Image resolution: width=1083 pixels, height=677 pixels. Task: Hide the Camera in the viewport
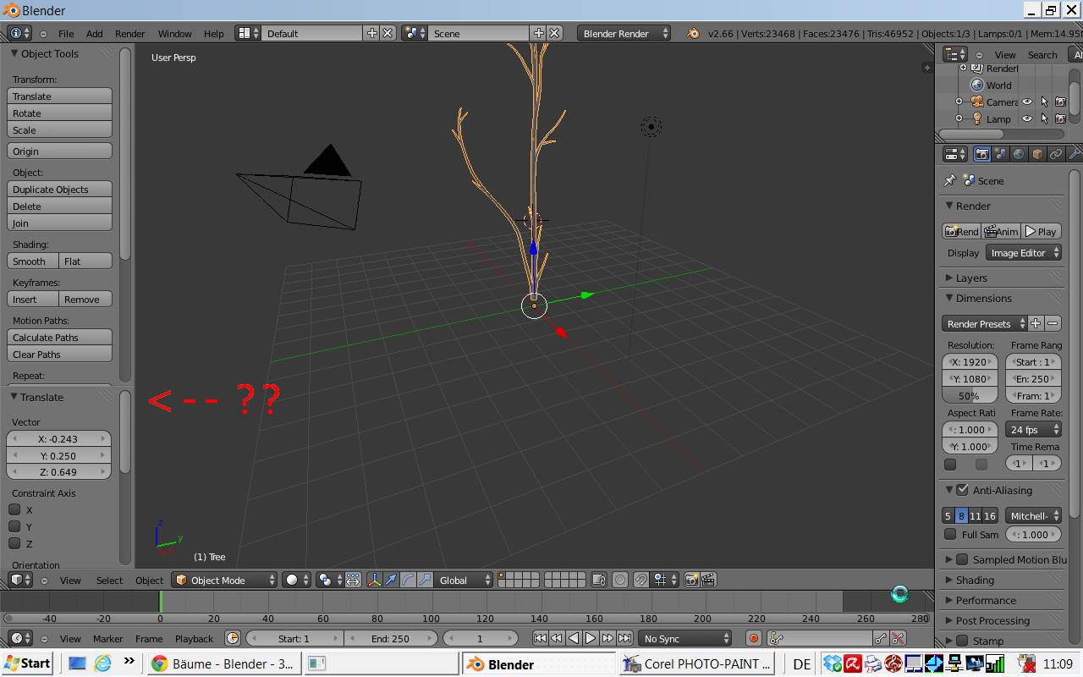tap(1027, 102)
